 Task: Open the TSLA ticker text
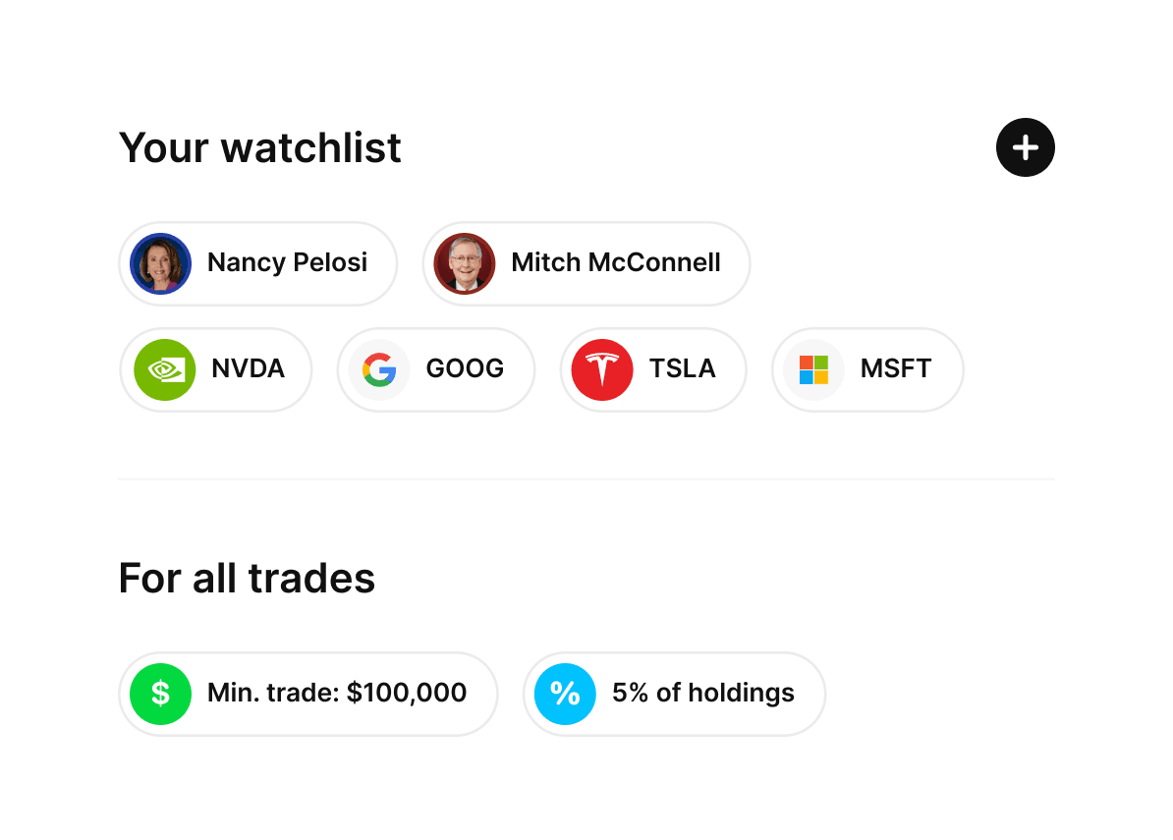click(682, 369)
